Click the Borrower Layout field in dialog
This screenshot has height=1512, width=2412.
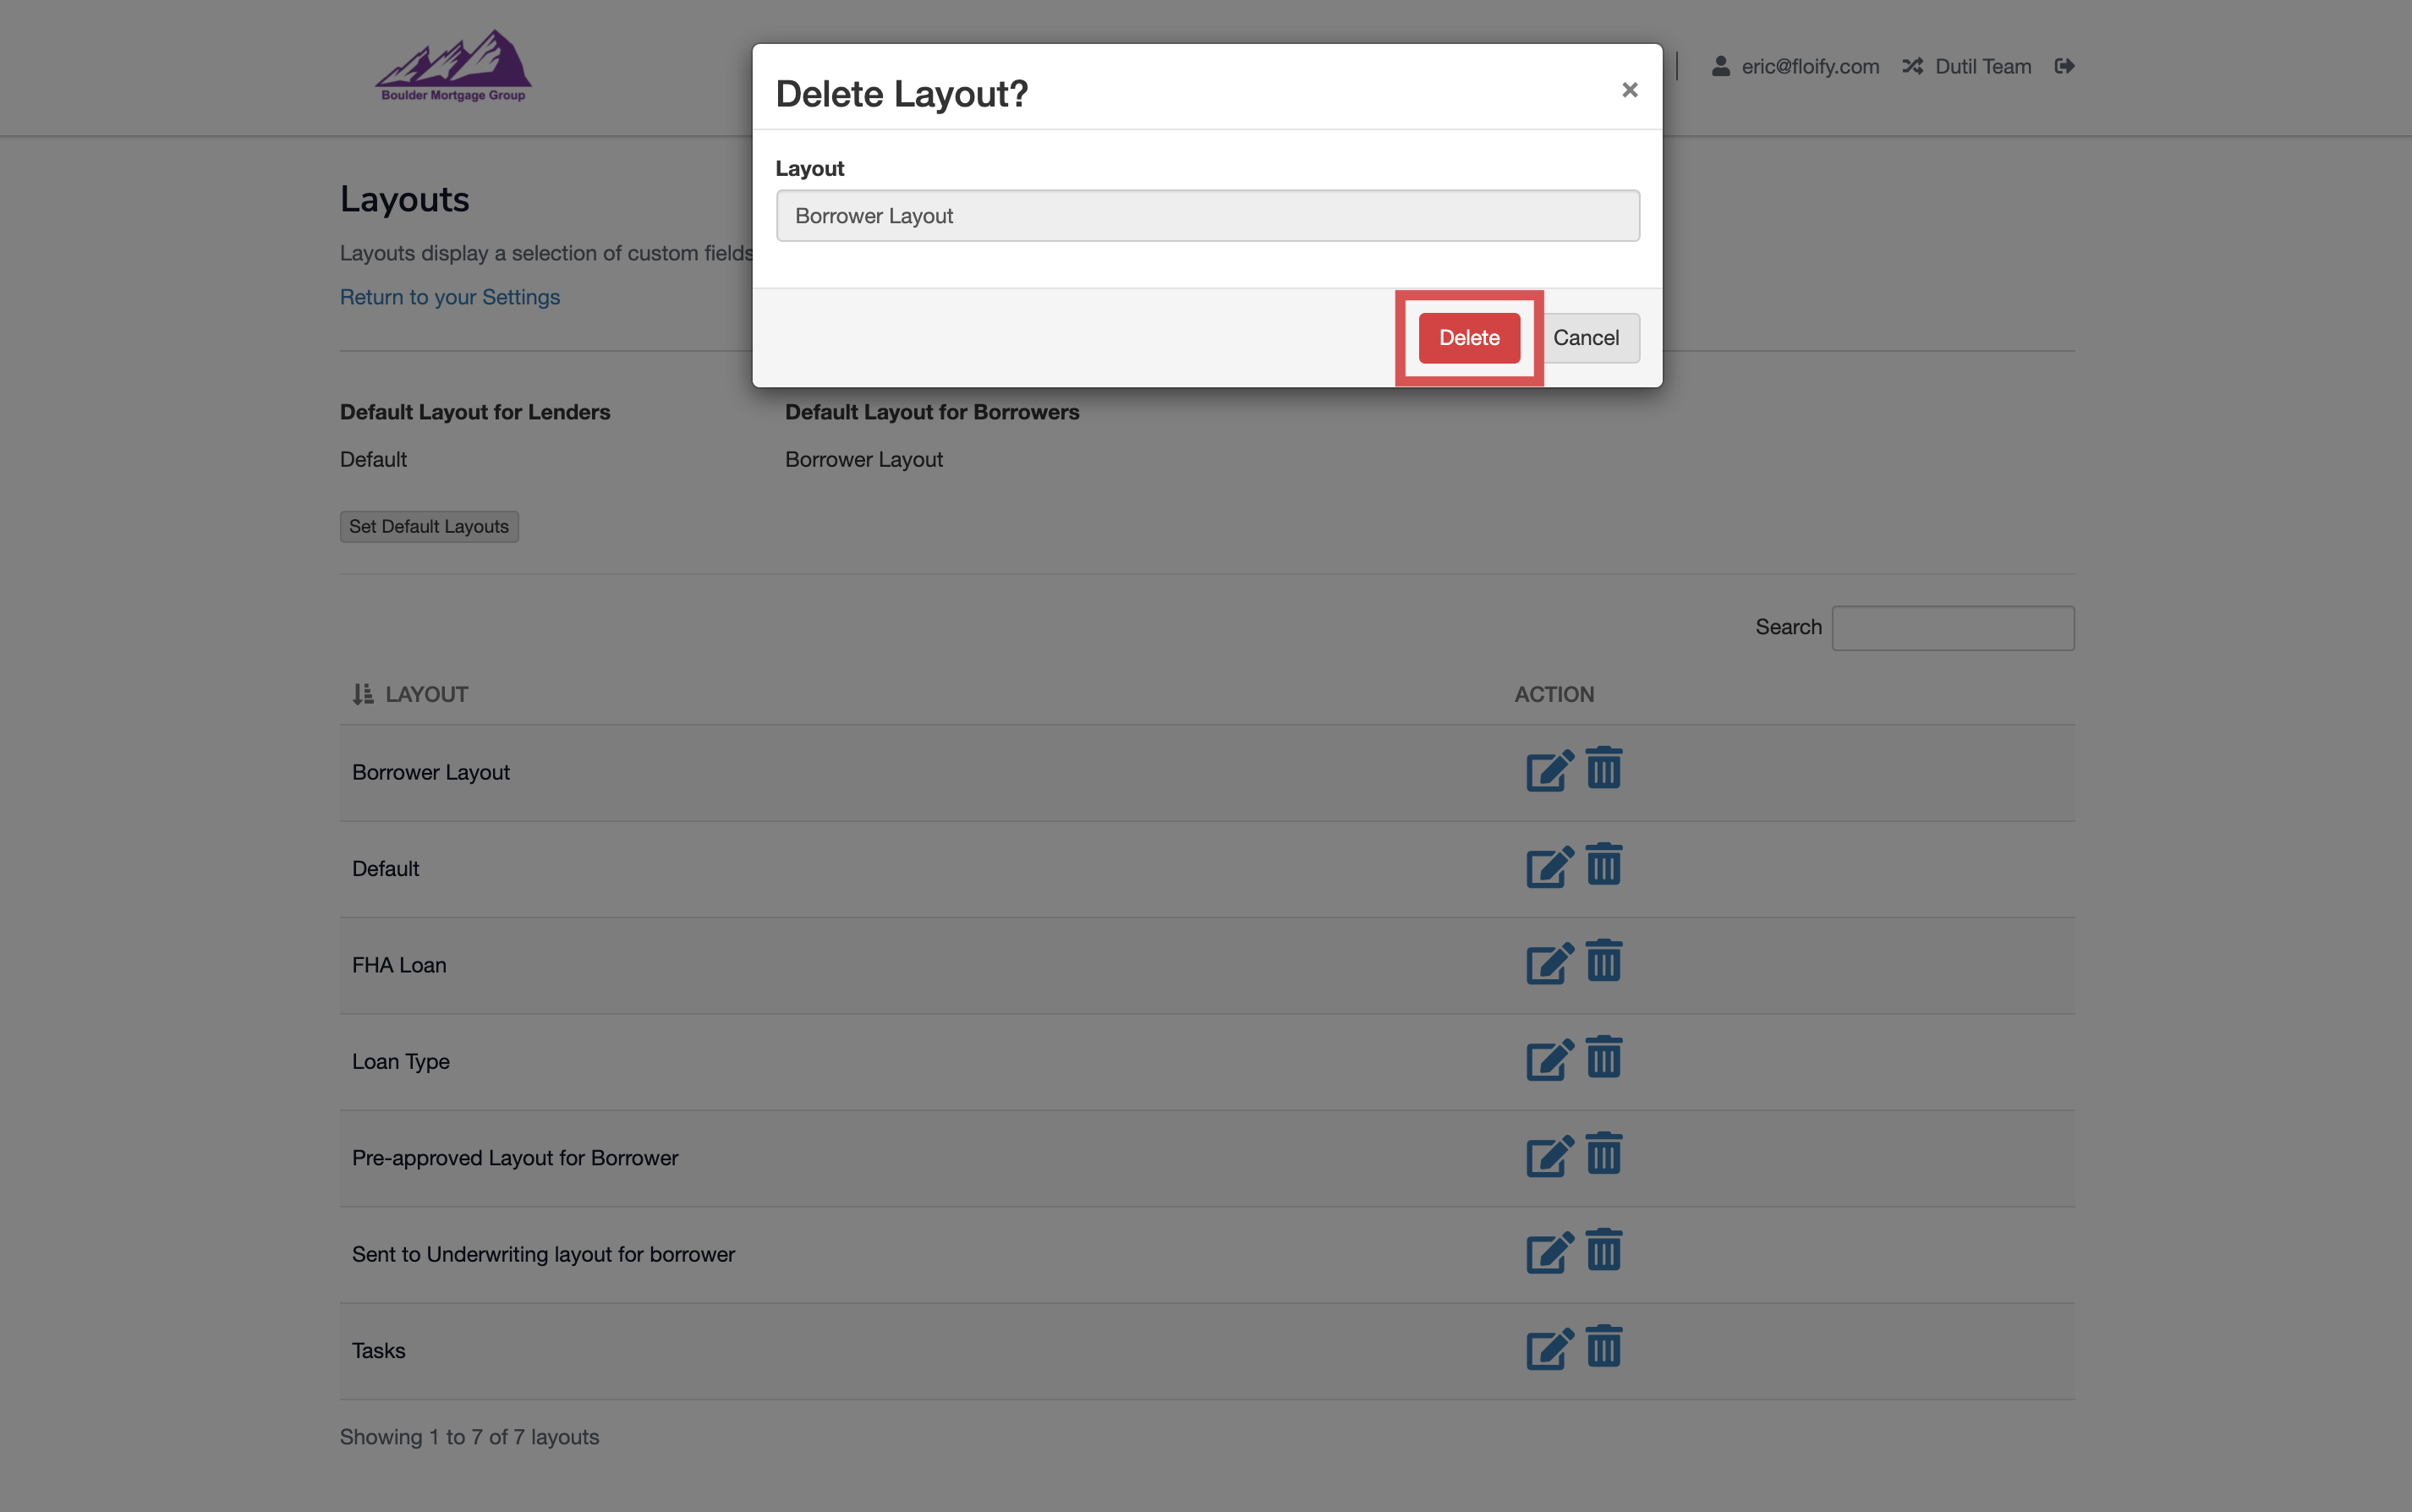tap(1207, 216)
